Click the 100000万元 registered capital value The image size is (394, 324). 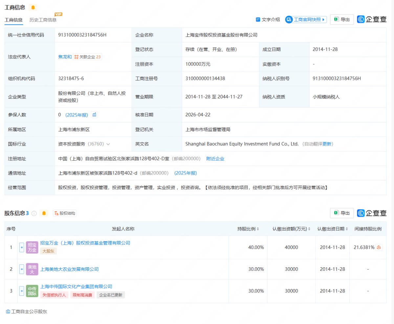(x=198, y=64)
